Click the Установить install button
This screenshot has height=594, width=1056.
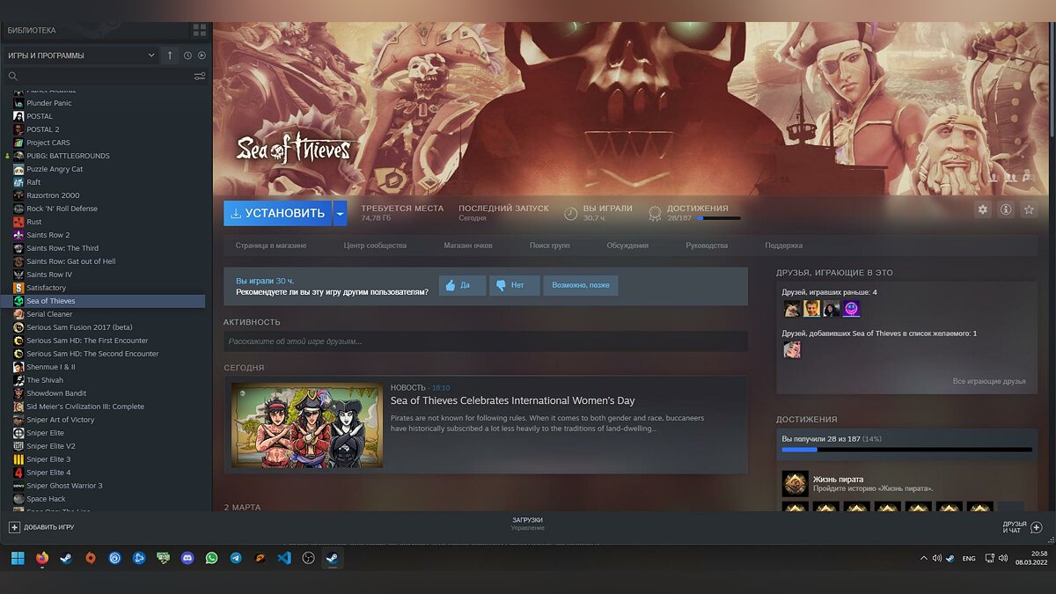[x=277, y=213]
